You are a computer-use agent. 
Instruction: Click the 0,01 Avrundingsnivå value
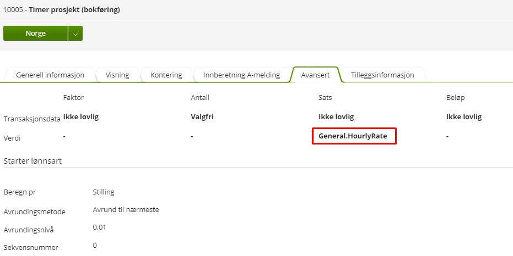pos(100,227)
